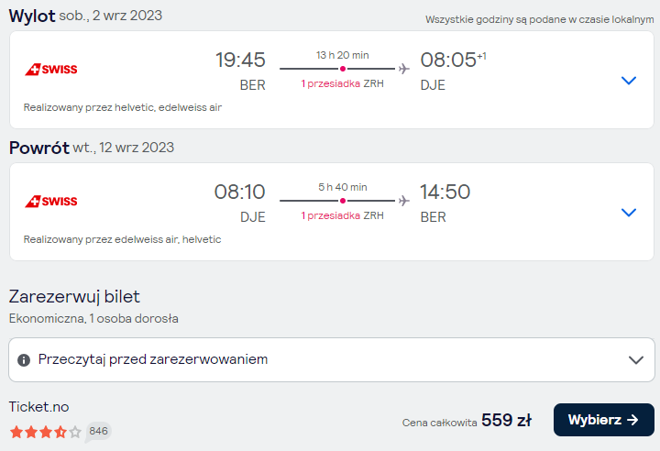
Task: Click the airplane icon on the outbound route line
Action: tap(404, 69)
